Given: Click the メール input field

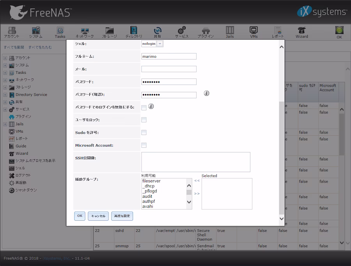Looking at the screenshot, I should 169,69.
